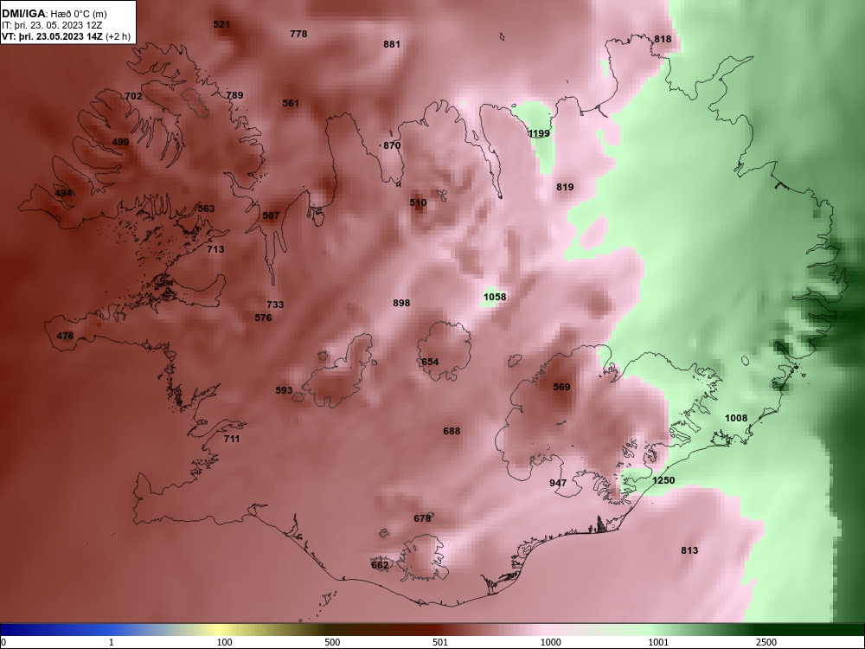Select the 1250 height label

(663, 480)
